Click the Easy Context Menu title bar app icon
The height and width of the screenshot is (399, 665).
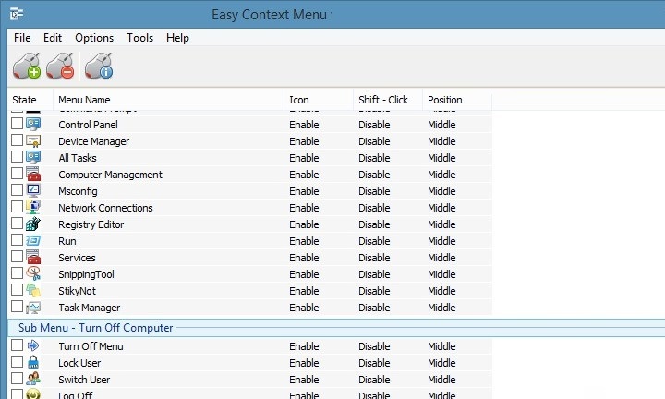pos(17,14)
